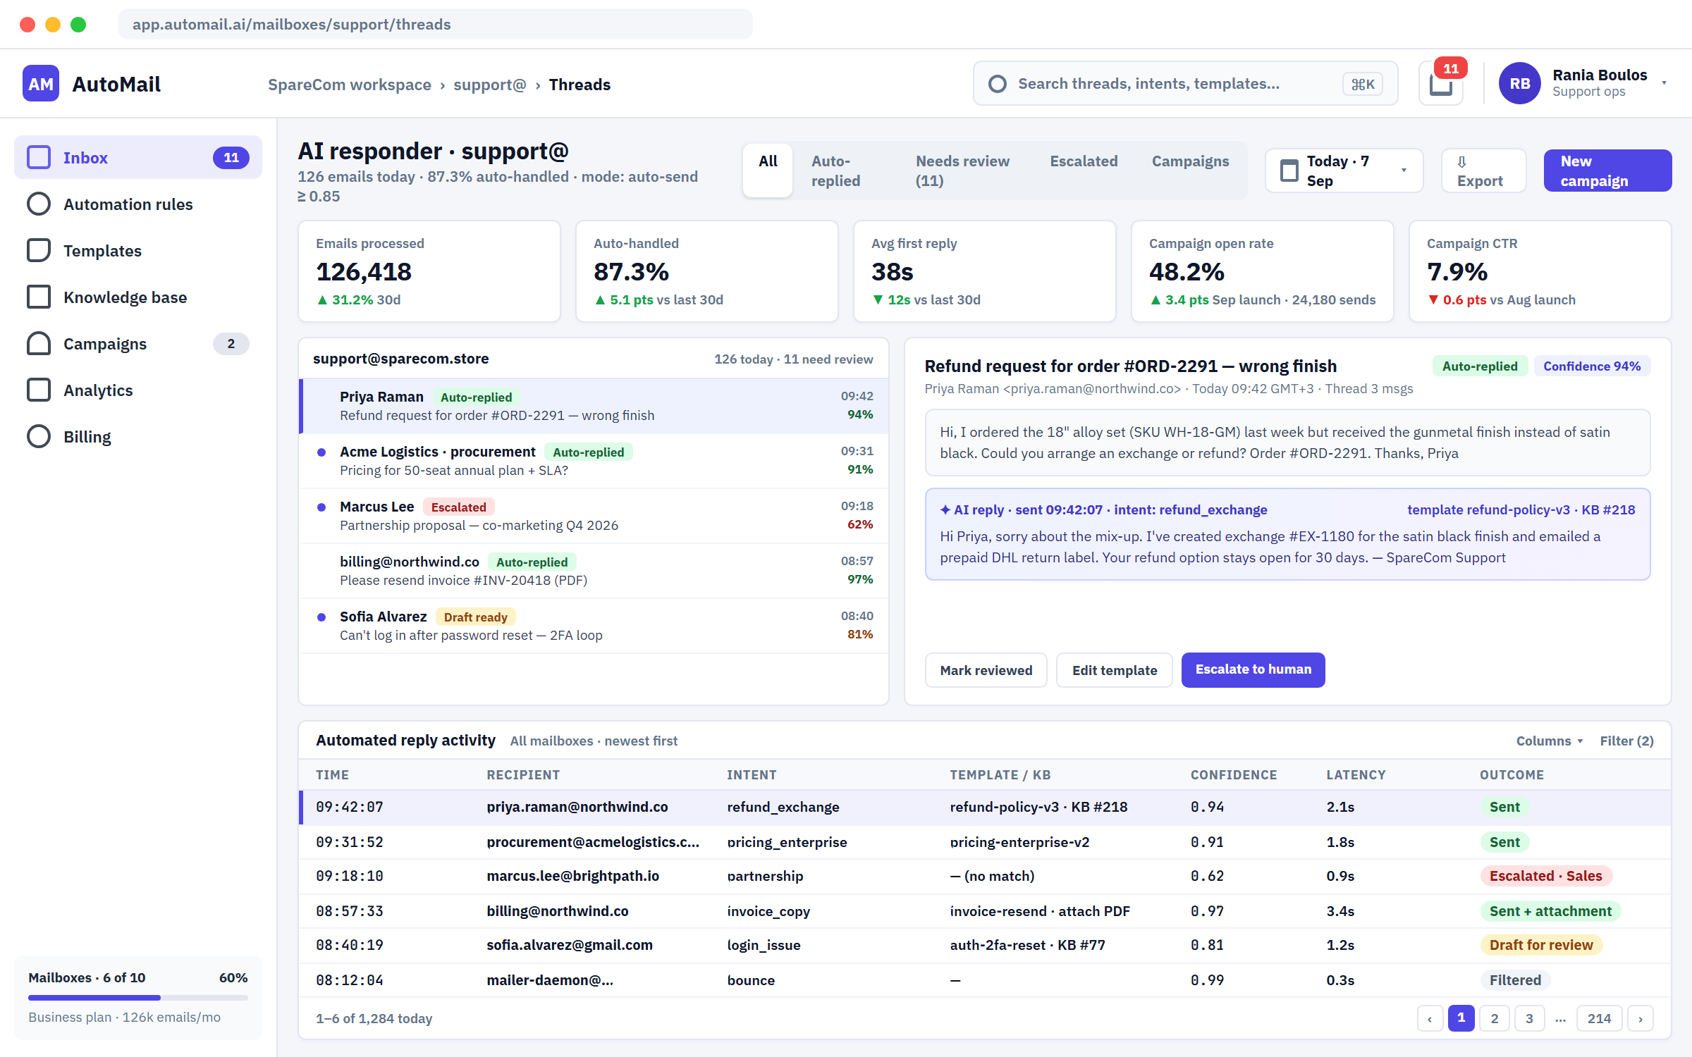Expand the Rania Boulos account menu arrow

point(1664,83)
